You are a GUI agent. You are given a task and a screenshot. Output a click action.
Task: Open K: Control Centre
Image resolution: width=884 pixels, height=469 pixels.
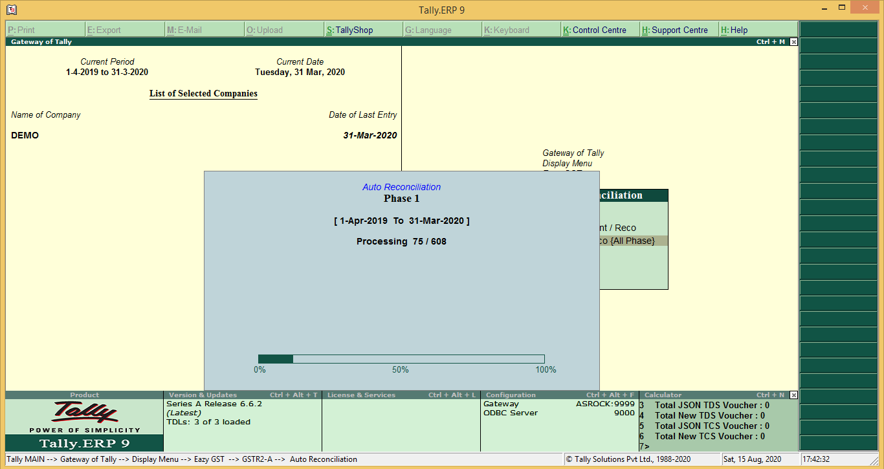tap(601, 30)
